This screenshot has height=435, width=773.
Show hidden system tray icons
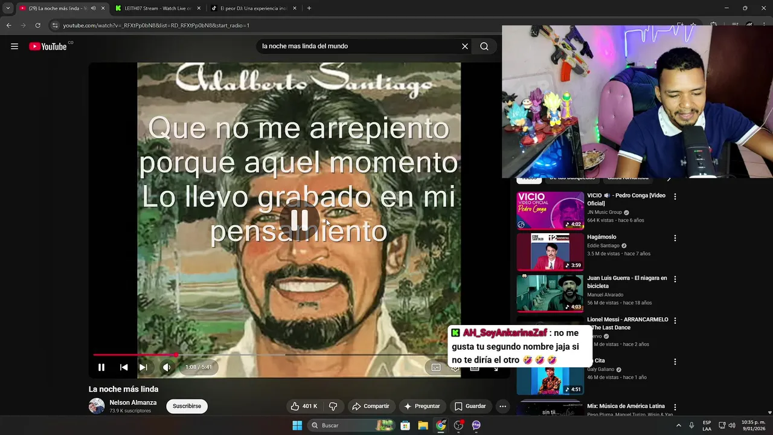point(679,425)
